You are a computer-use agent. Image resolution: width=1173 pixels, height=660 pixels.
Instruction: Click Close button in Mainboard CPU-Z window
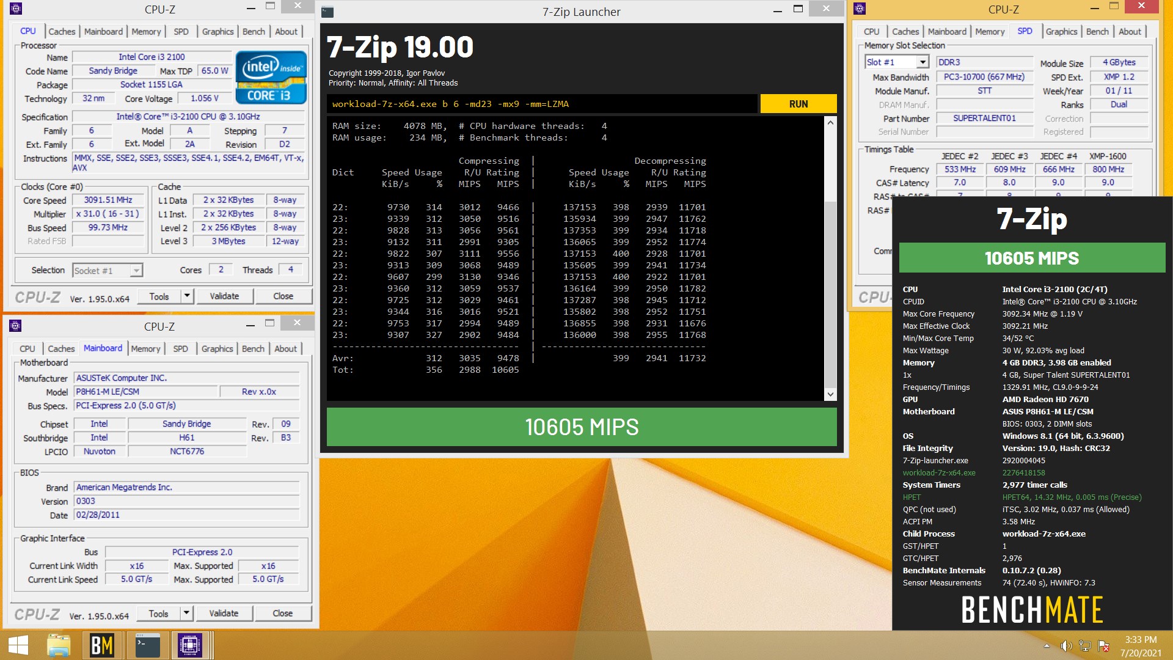point(282,613)
